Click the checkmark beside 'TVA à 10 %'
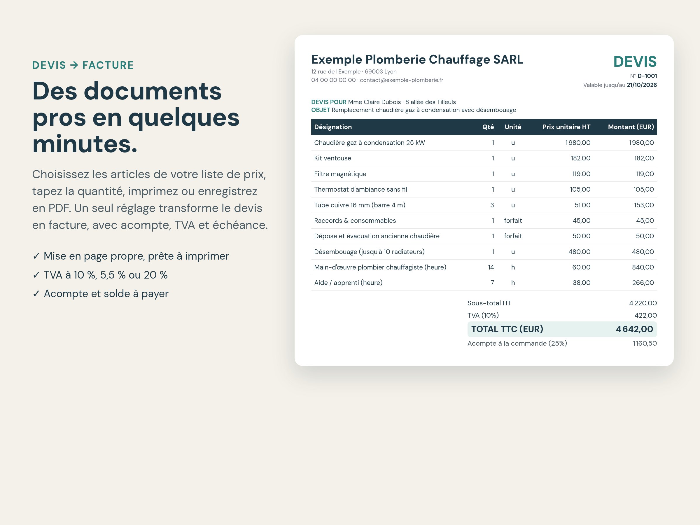 click(36, 275)
